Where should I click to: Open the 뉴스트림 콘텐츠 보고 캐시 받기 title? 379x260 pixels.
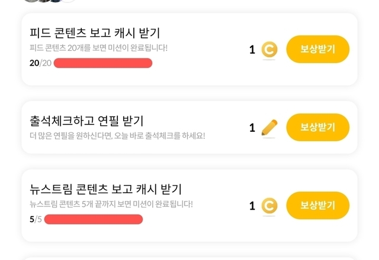click(x=105, y=189)
